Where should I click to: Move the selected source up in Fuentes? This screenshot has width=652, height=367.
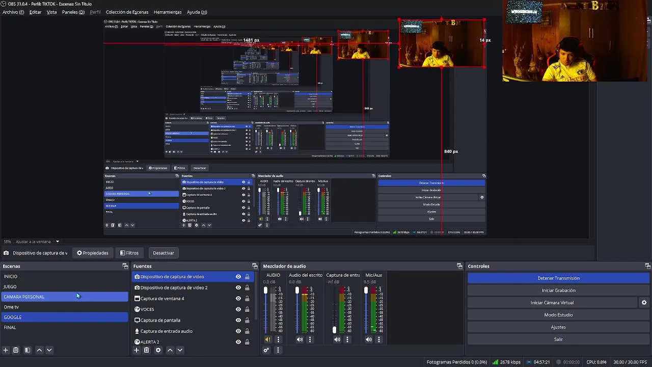pos(170,350)
